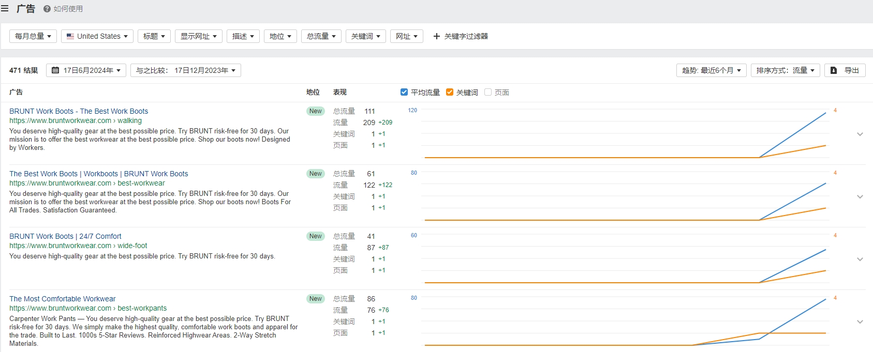Click the help question mark icon
This screenshot has width=873, height=352.
47,9
